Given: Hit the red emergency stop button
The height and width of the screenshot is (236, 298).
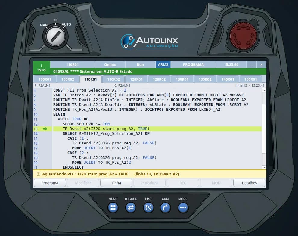Looking at the screenshot, I should [243, 35].
